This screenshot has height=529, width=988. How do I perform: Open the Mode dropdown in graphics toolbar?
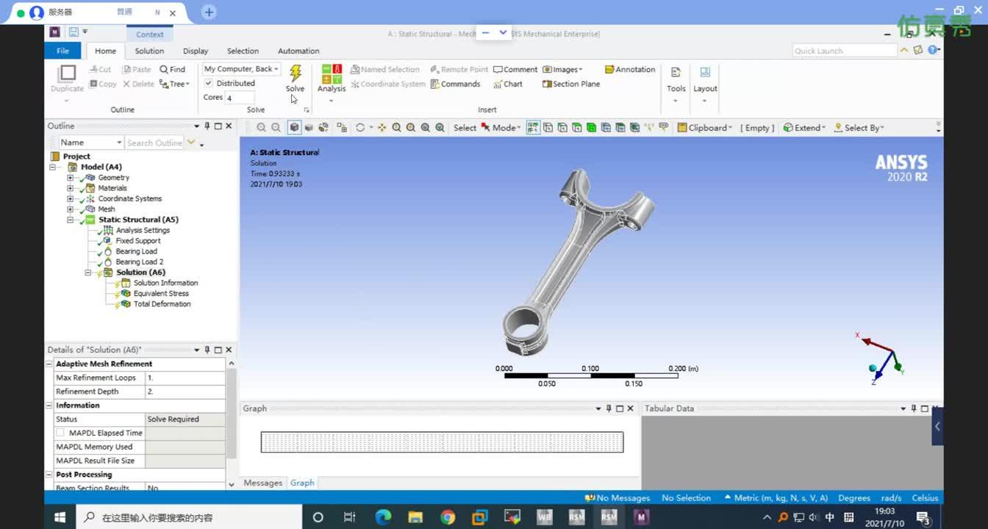501,127
